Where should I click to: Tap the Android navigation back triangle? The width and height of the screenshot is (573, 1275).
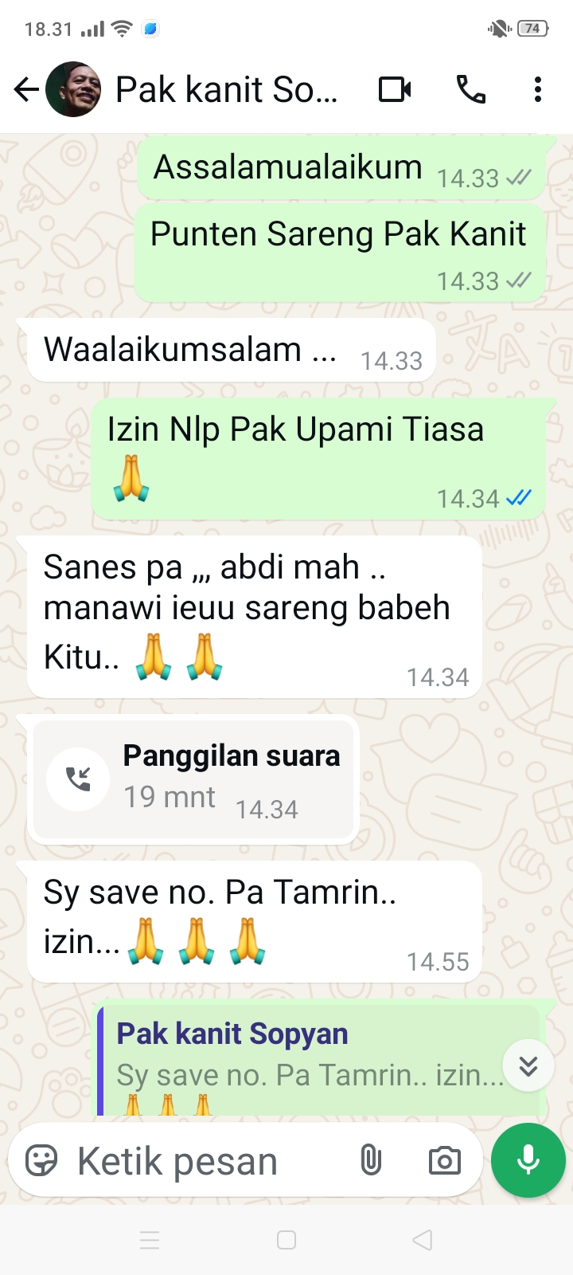[423, 1239]
